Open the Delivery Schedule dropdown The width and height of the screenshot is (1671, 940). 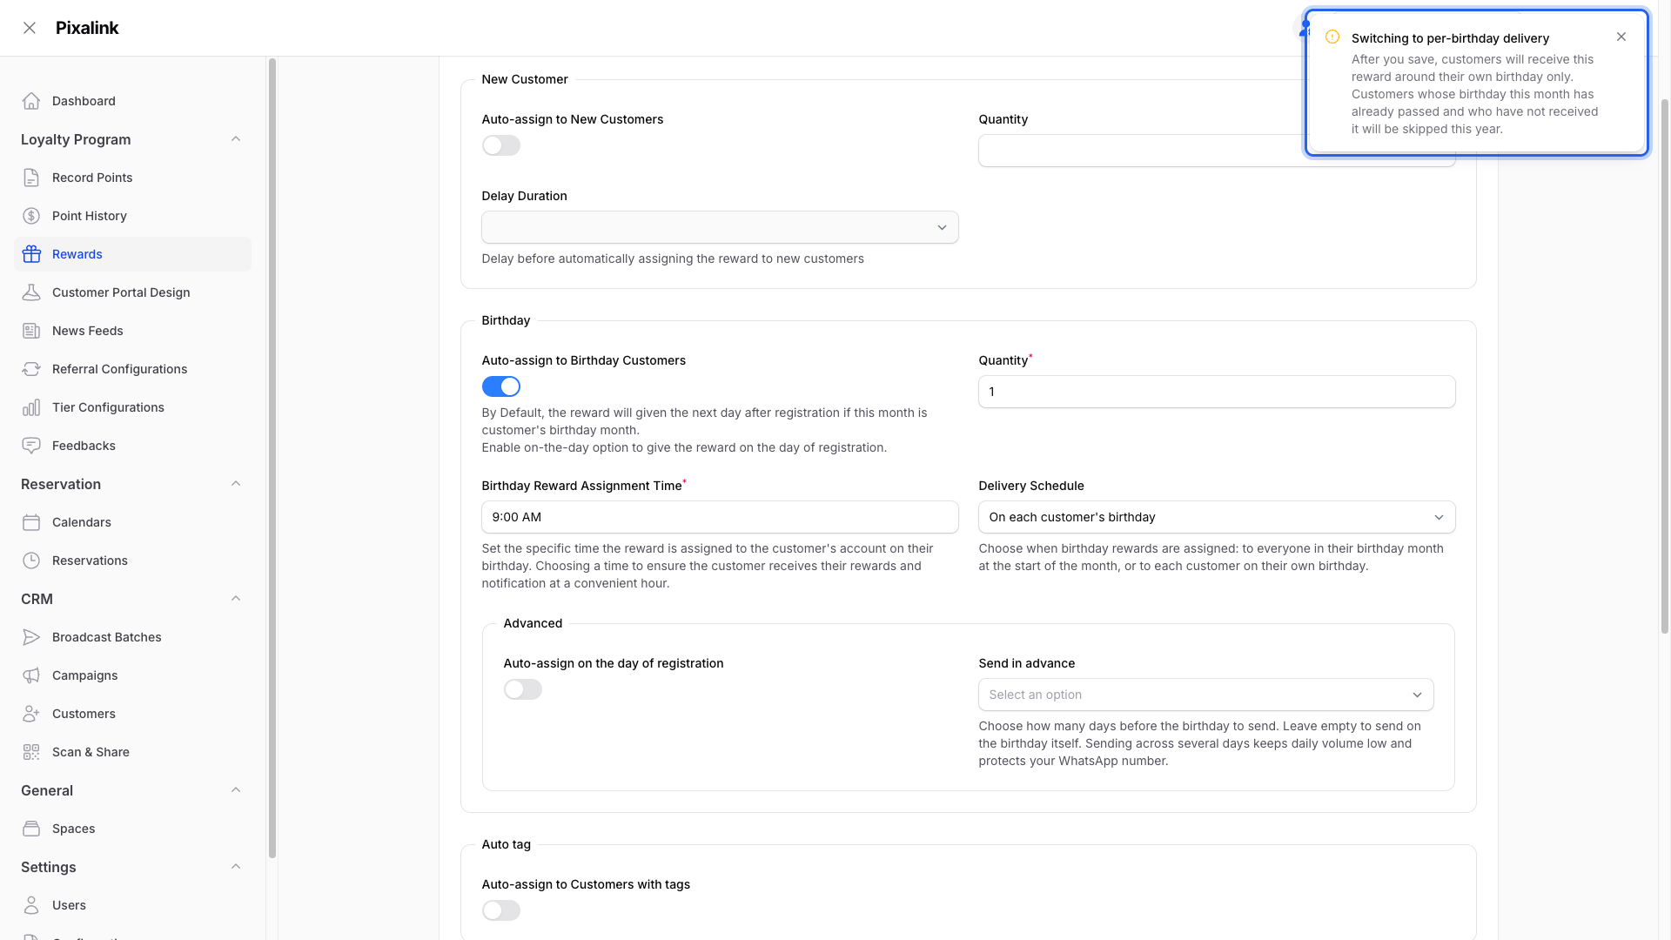[x=1217, y=517]
